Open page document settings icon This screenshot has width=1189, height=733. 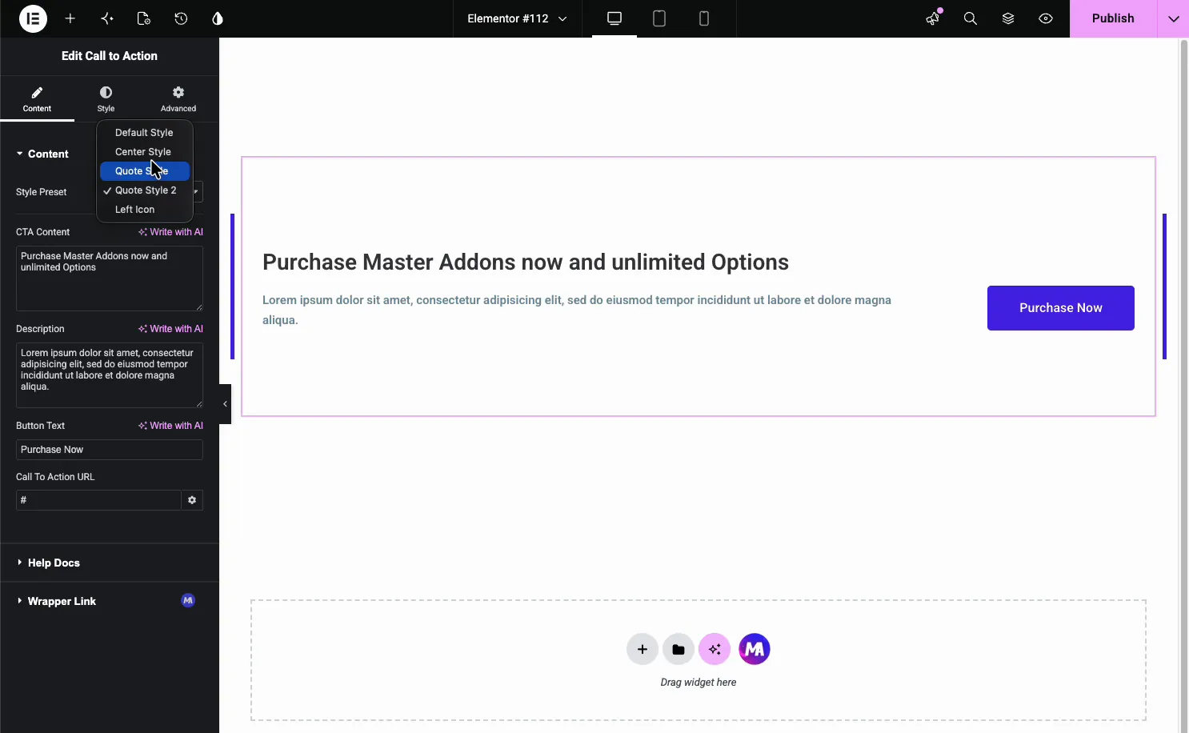144,18
